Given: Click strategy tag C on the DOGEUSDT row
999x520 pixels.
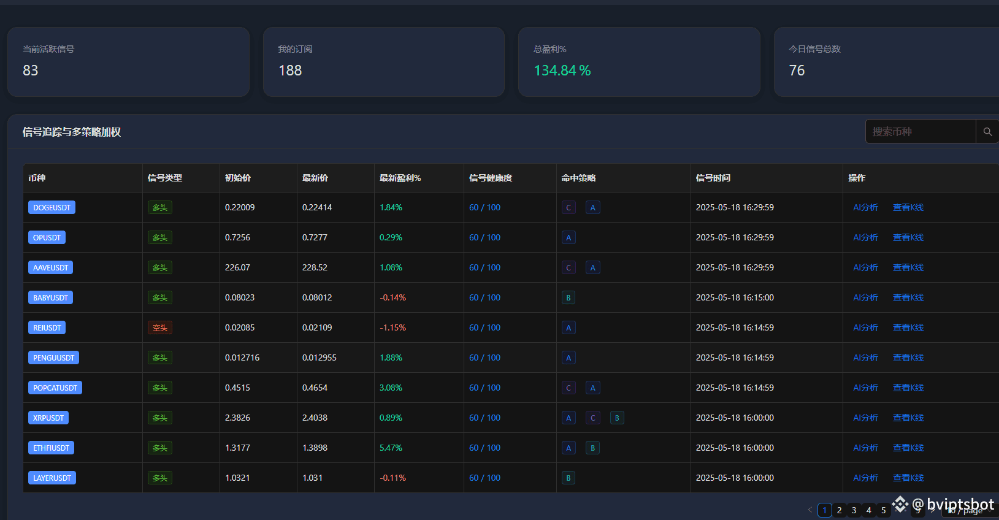Looking at the screenshot, I should tap(568, 208).
